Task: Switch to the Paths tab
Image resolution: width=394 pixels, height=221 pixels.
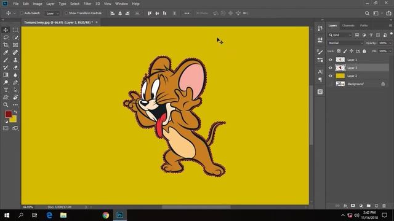Action: pyautogui.click(x=364, y=26)
